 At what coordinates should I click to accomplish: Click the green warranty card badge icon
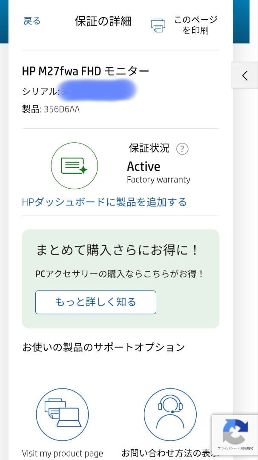tap(75, 166)
